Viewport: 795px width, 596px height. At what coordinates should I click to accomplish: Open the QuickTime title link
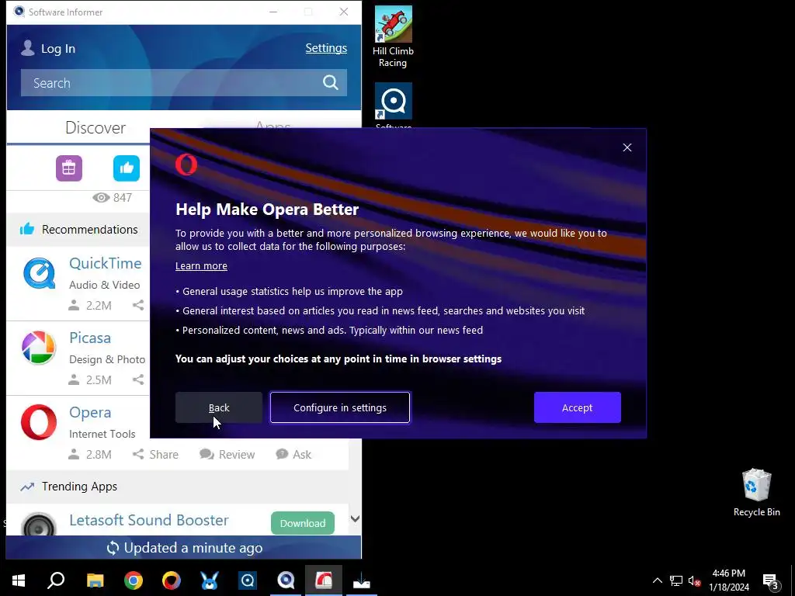coord(105,263)
